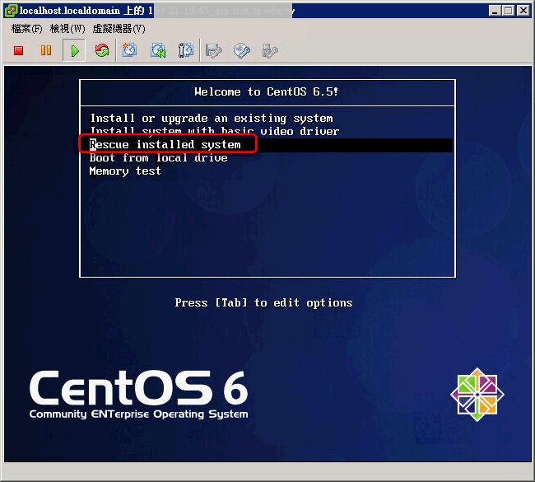Open the 虛擬機器(V) menu

tap(119, 29)
